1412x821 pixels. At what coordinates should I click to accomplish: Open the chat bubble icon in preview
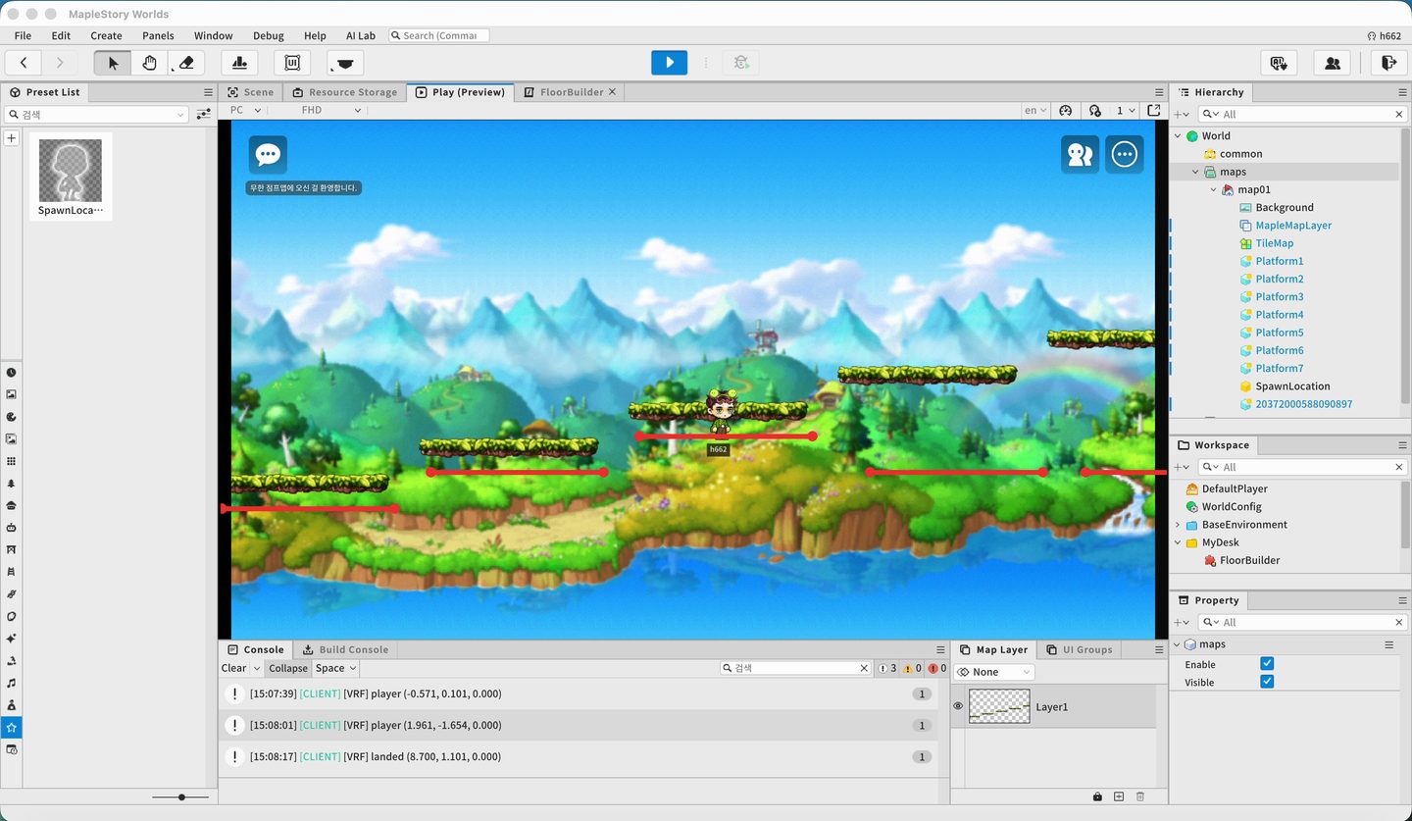(x=268, y=155)
